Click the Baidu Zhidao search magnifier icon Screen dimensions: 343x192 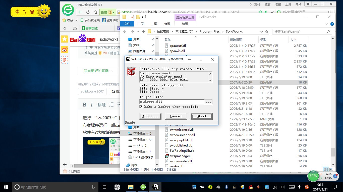(114, 91)
